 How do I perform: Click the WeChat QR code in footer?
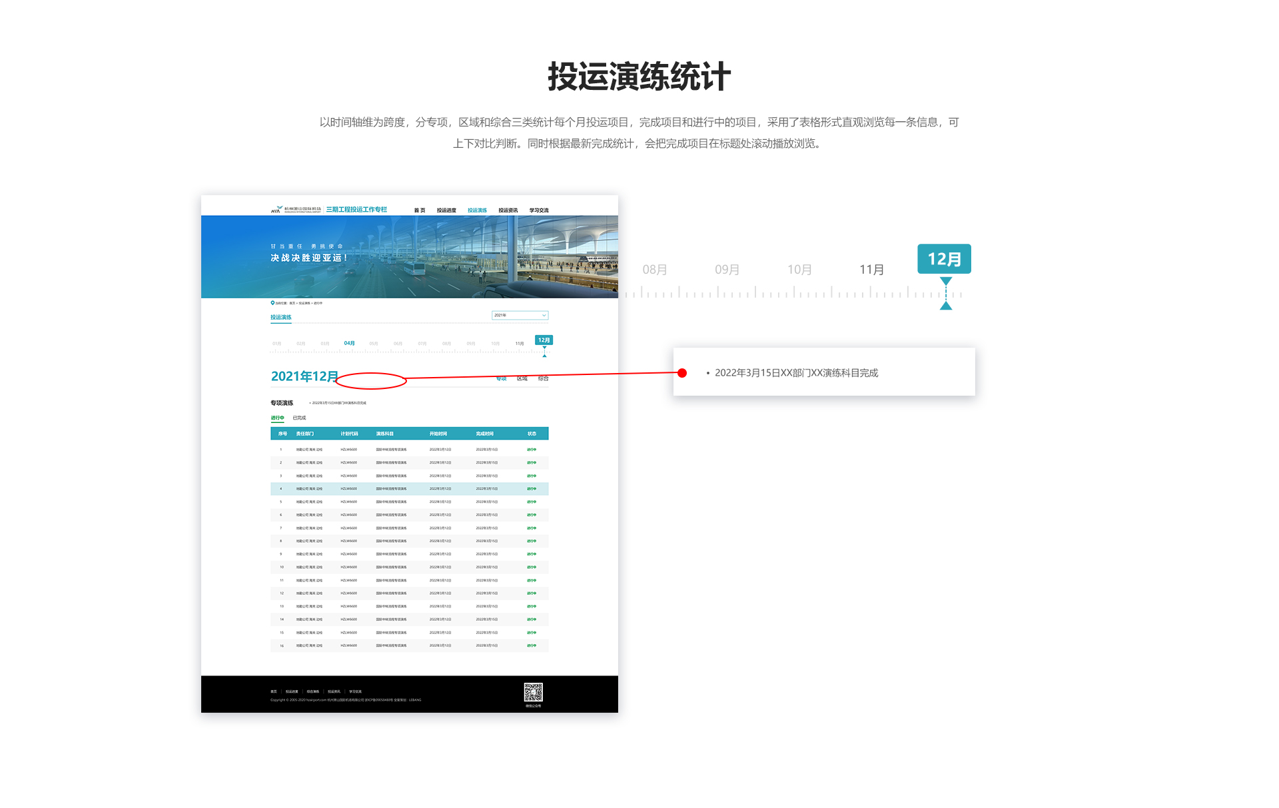pos(533,692)
